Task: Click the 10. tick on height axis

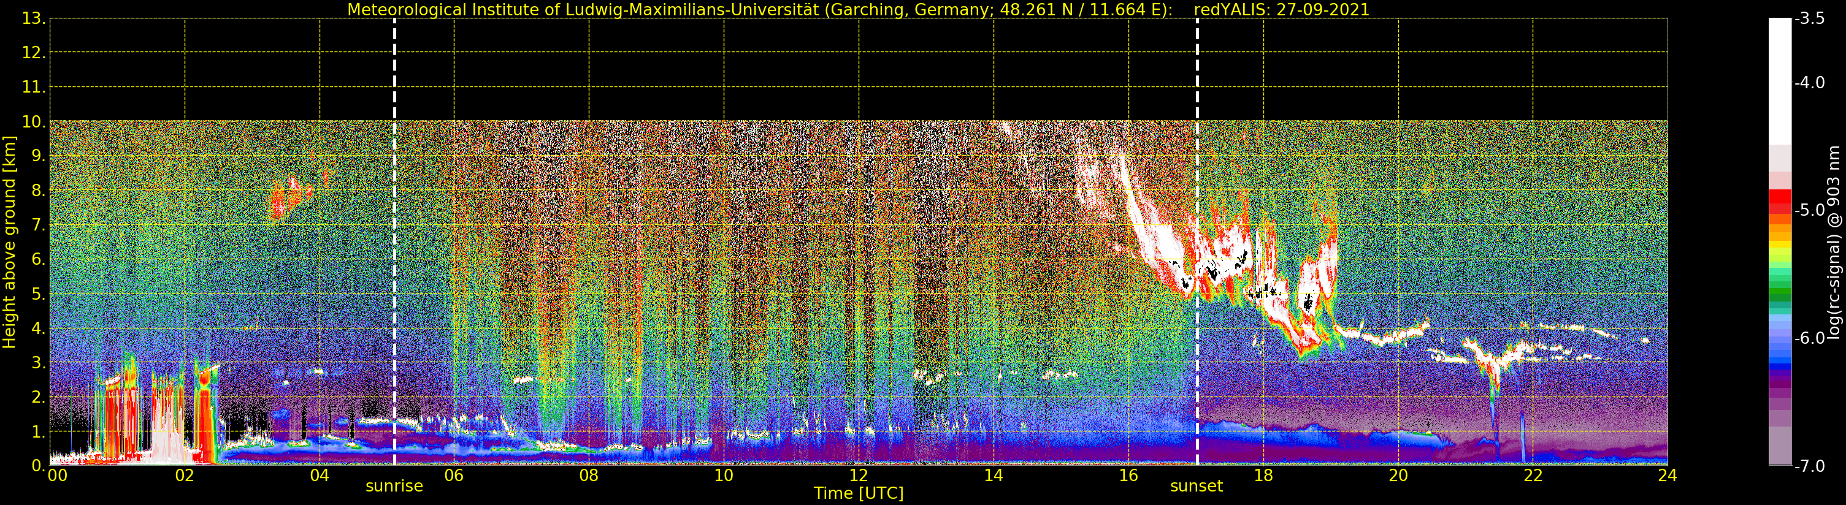Action: 33,122
